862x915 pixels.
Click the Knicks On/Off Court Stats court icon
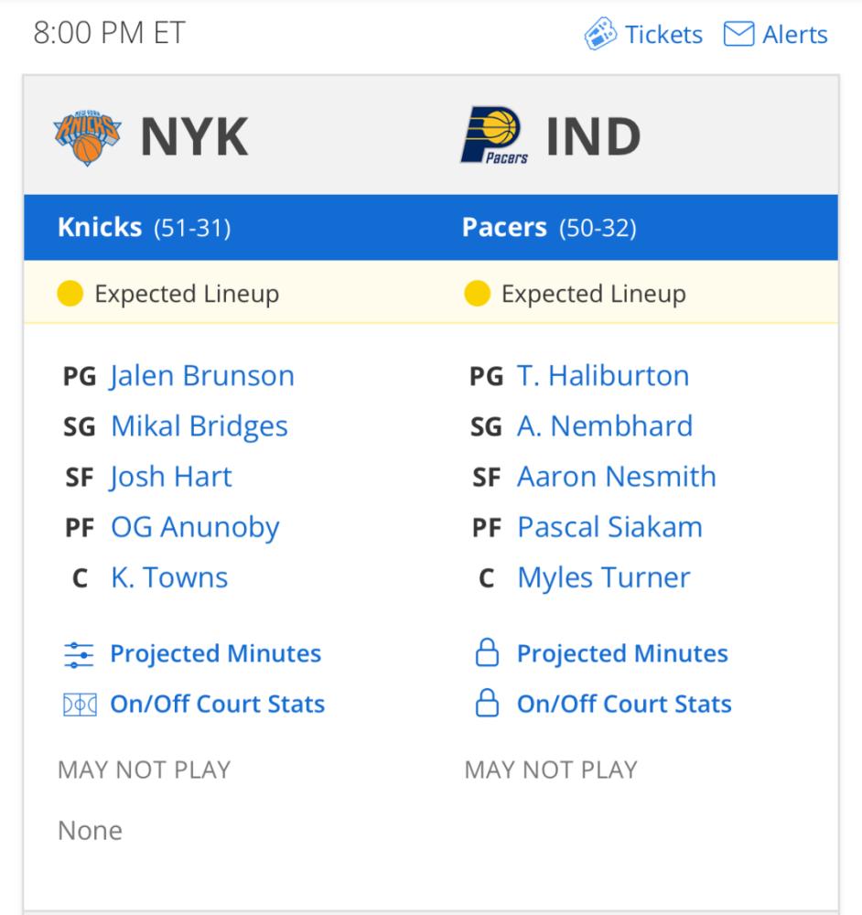click(x=80, y=705)
